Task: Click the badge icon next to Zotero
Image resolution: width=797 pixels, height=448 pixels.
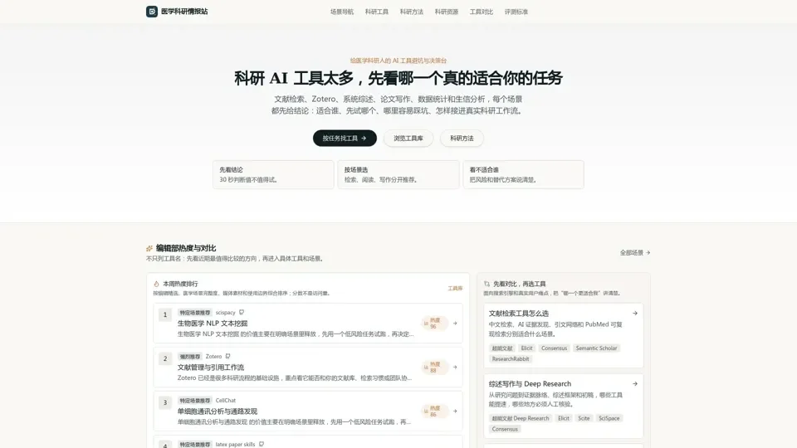Action: tap(227, 357)
